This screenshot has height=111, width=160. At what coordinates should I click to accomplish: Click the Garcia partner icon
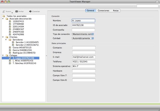pos(10,50)
